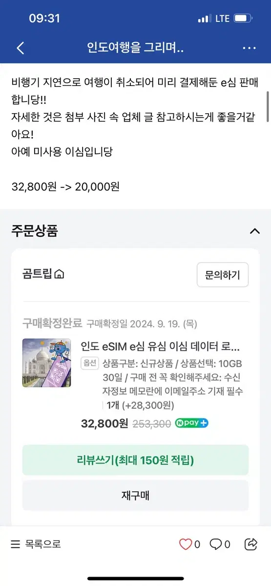Screen dimensions: 271x586
Task: Tap the 재구매 button
Action: click(x=135, y=496)
